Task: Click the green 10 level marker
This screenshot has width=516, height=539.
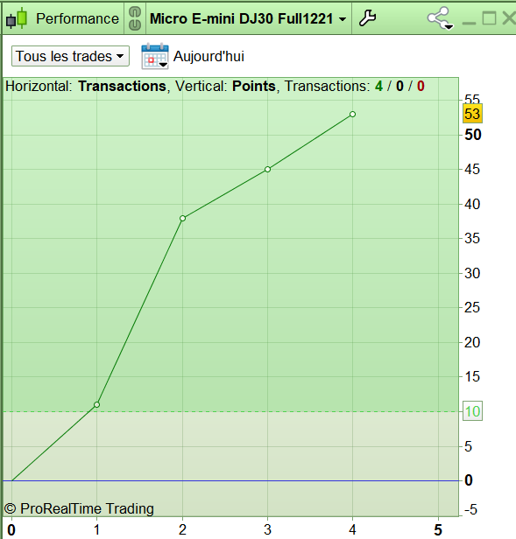Action: (472, 410)
